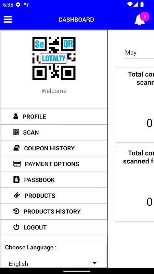
Task: Tap the Payment Options card icon
Action: [x=17, y=164]
